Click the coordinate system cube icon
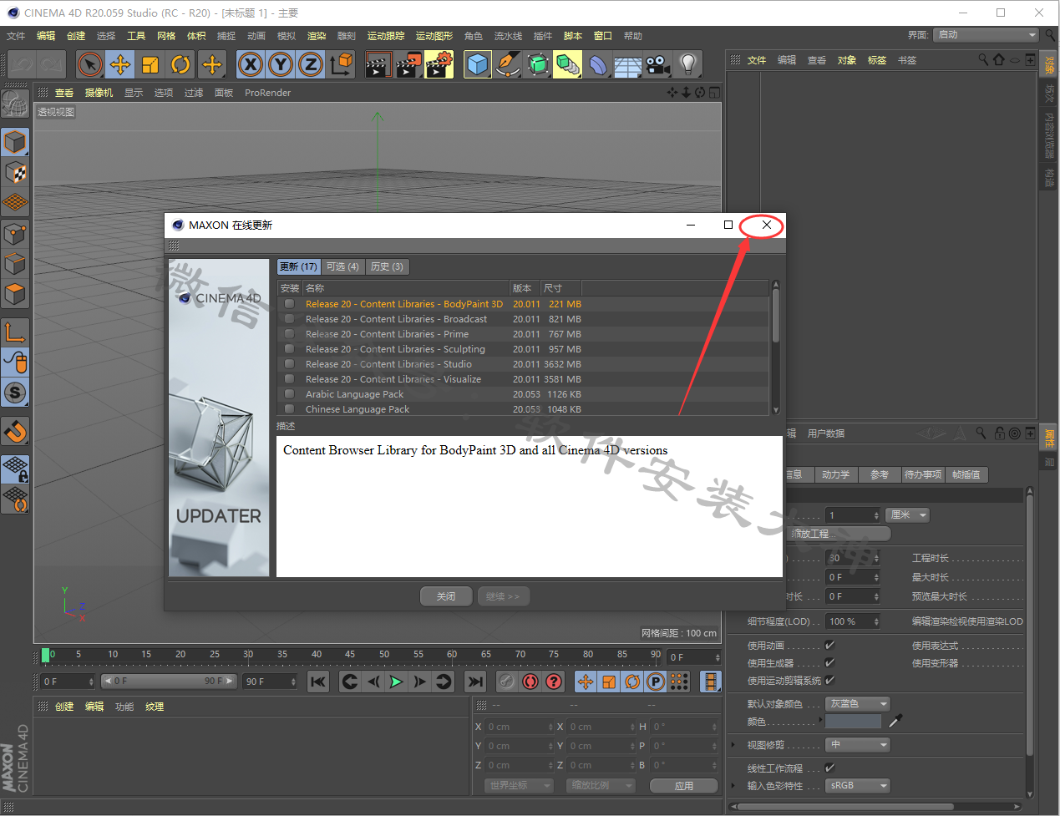Viewport: 1060px width, 816px height. pyautogui.click(x=341, y=64)
